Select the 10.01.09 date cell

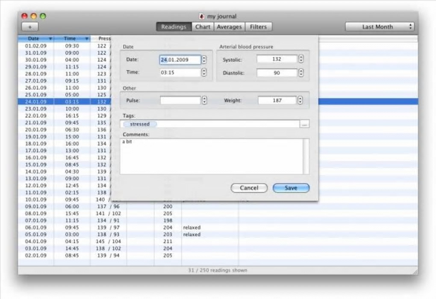36,200
